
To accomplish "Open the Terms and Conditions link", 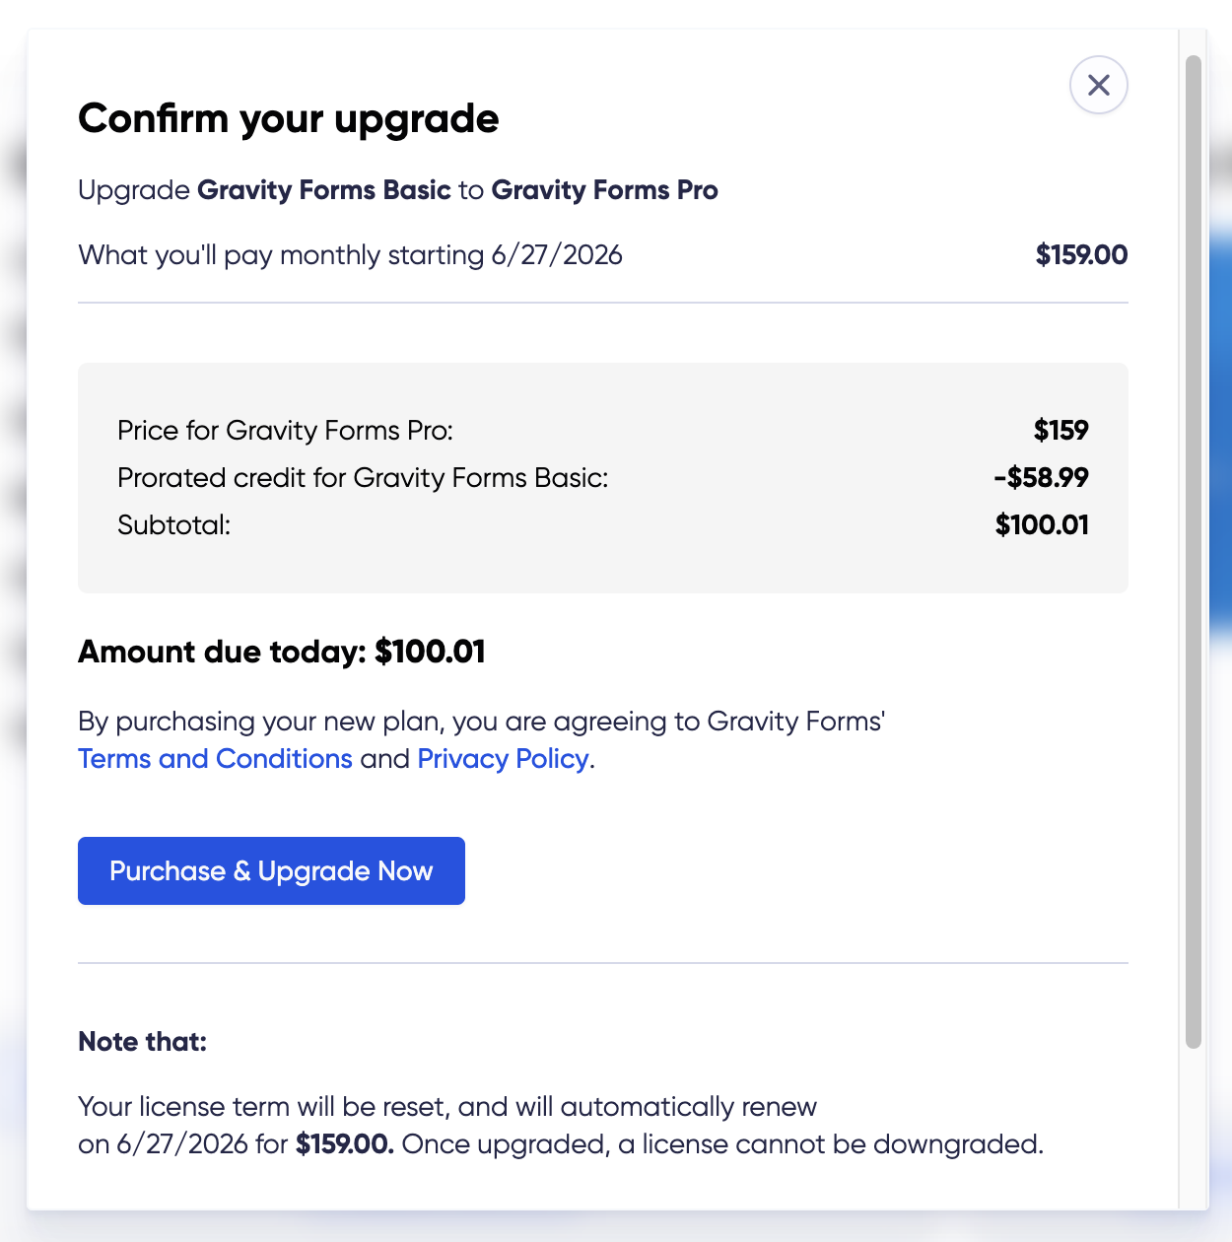I will (x=215, y=759).
